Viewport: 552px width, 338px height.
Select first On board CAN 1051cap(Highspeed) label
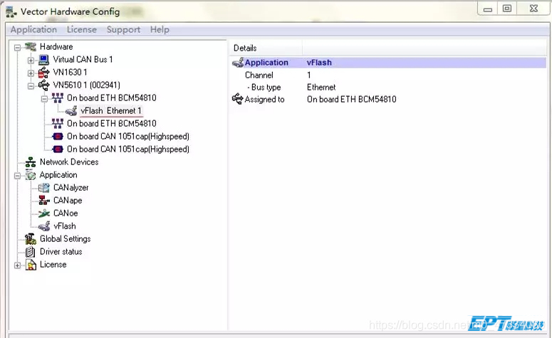point(128,137)
